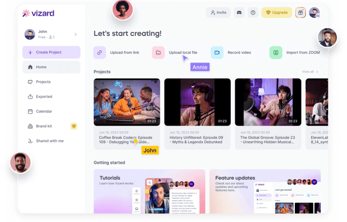Open the Coffee Break Coders video thumbnail
The height and width of the screenshot is (222, 347).
pos(127,102)
